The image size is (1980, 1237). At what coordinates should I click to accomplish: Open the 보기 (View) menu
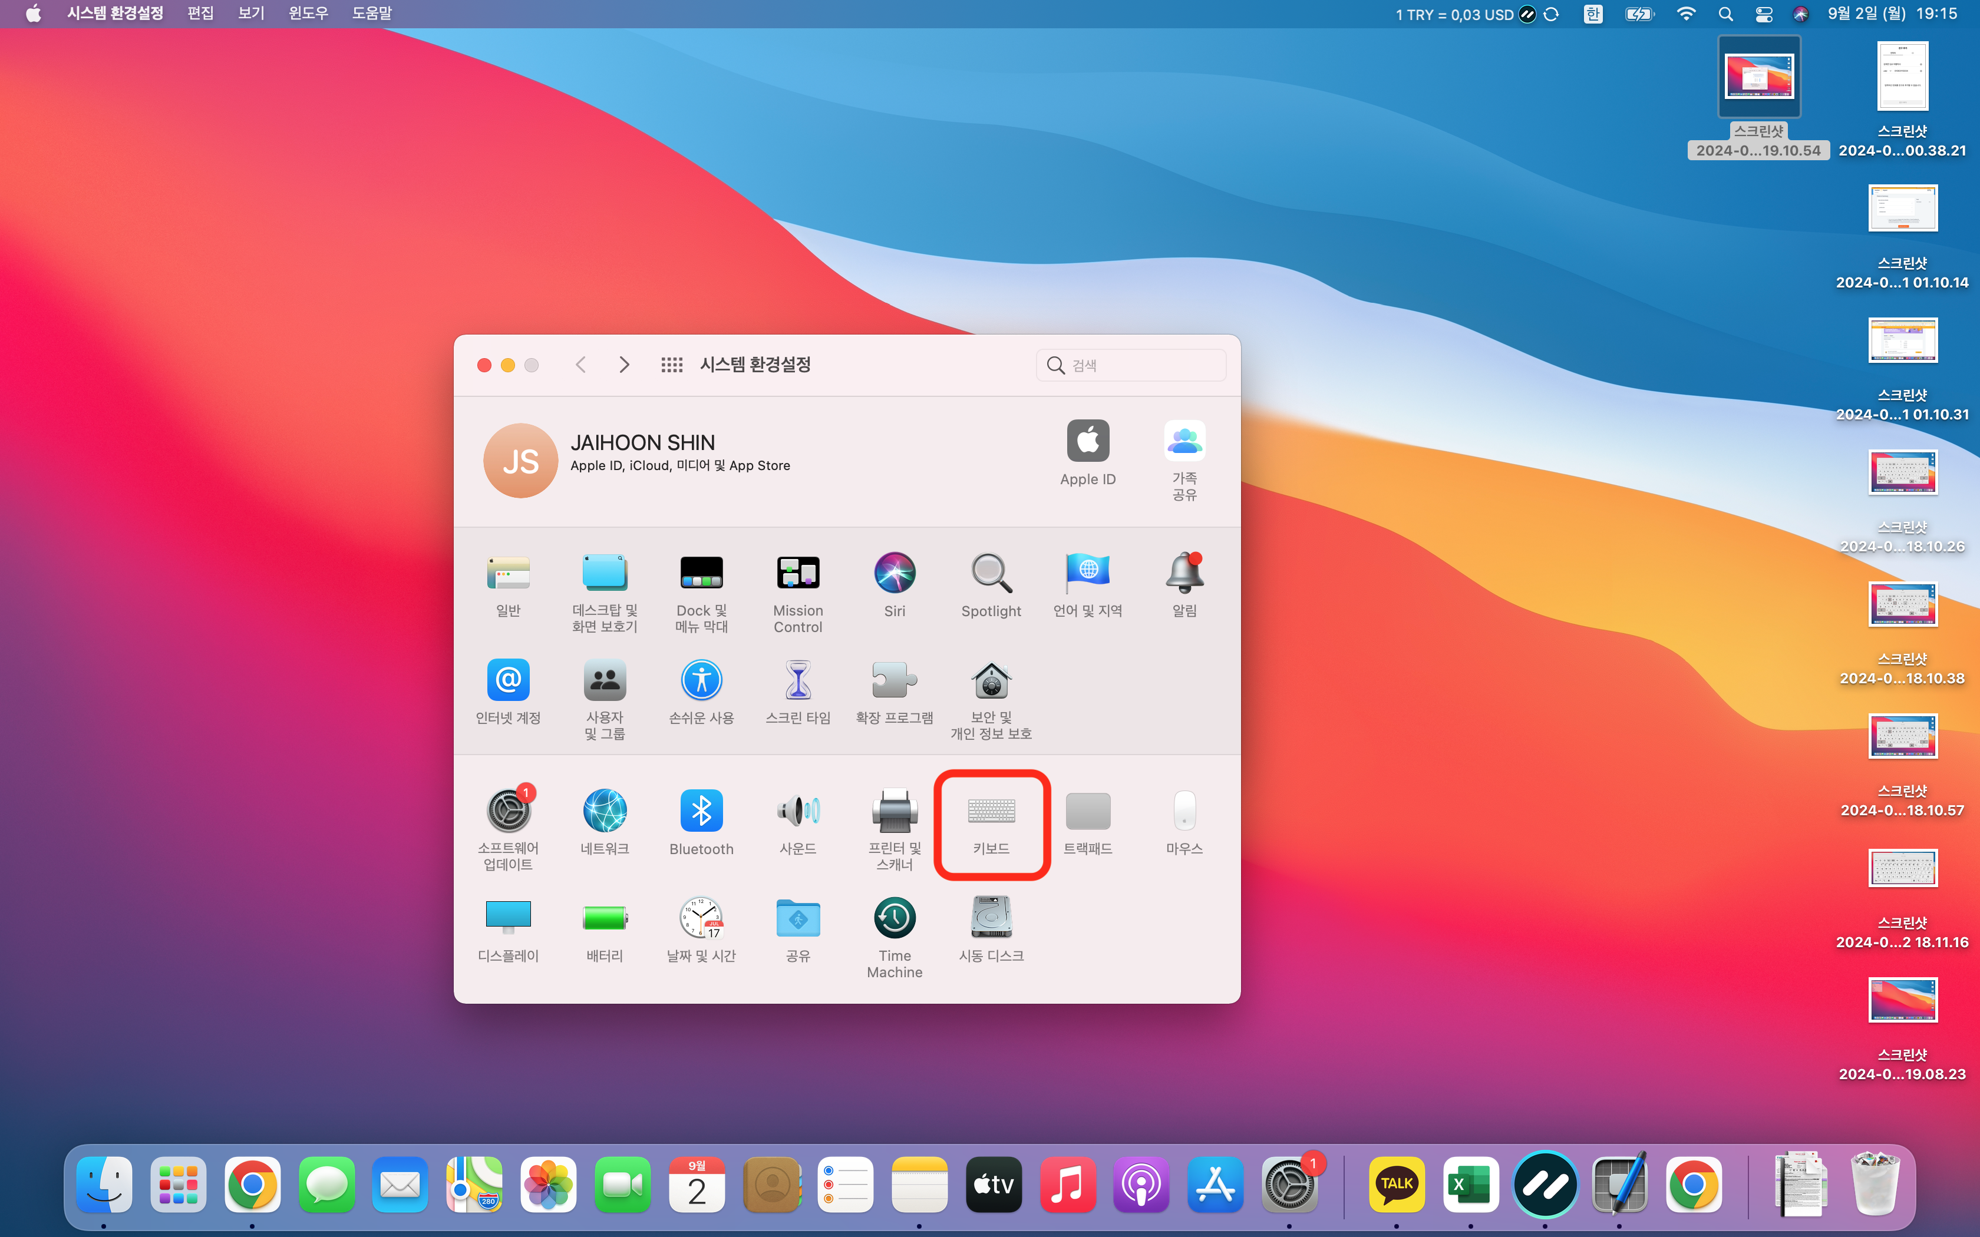point(250,13)
